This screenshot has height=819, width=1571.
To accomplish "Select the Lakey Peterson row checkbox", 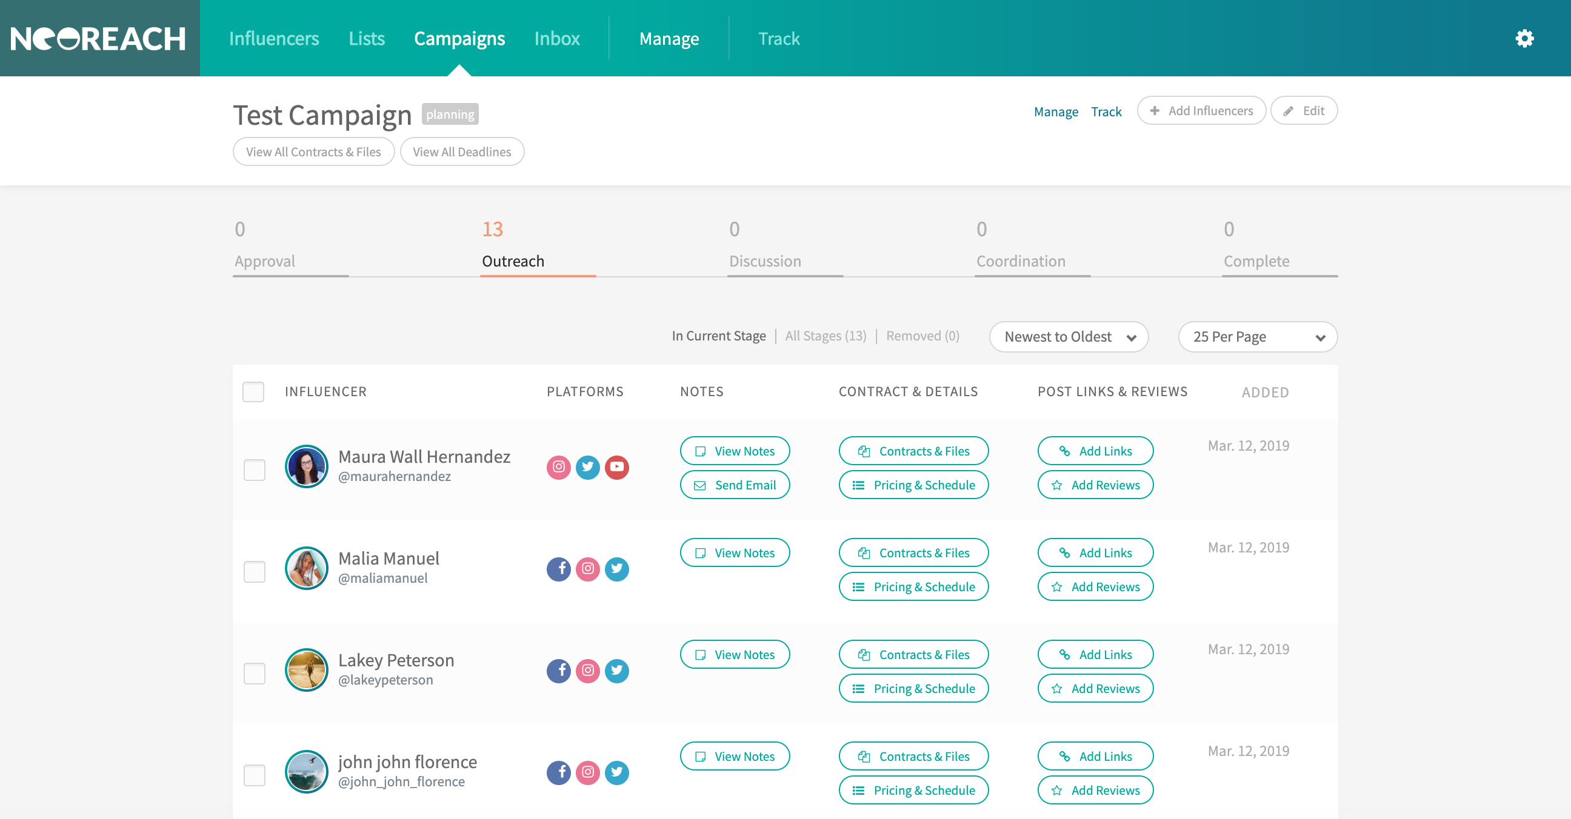I will click(x=255, y=673).
